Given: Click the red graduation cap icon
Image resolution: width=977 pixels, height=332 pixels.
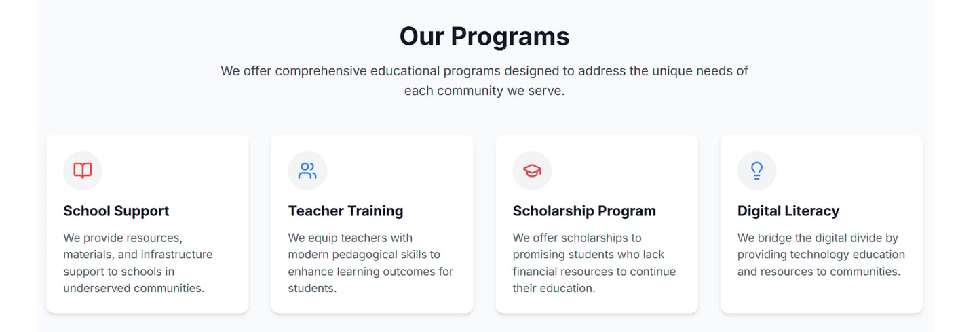Looking at the screenshot, I should [532, 171].
